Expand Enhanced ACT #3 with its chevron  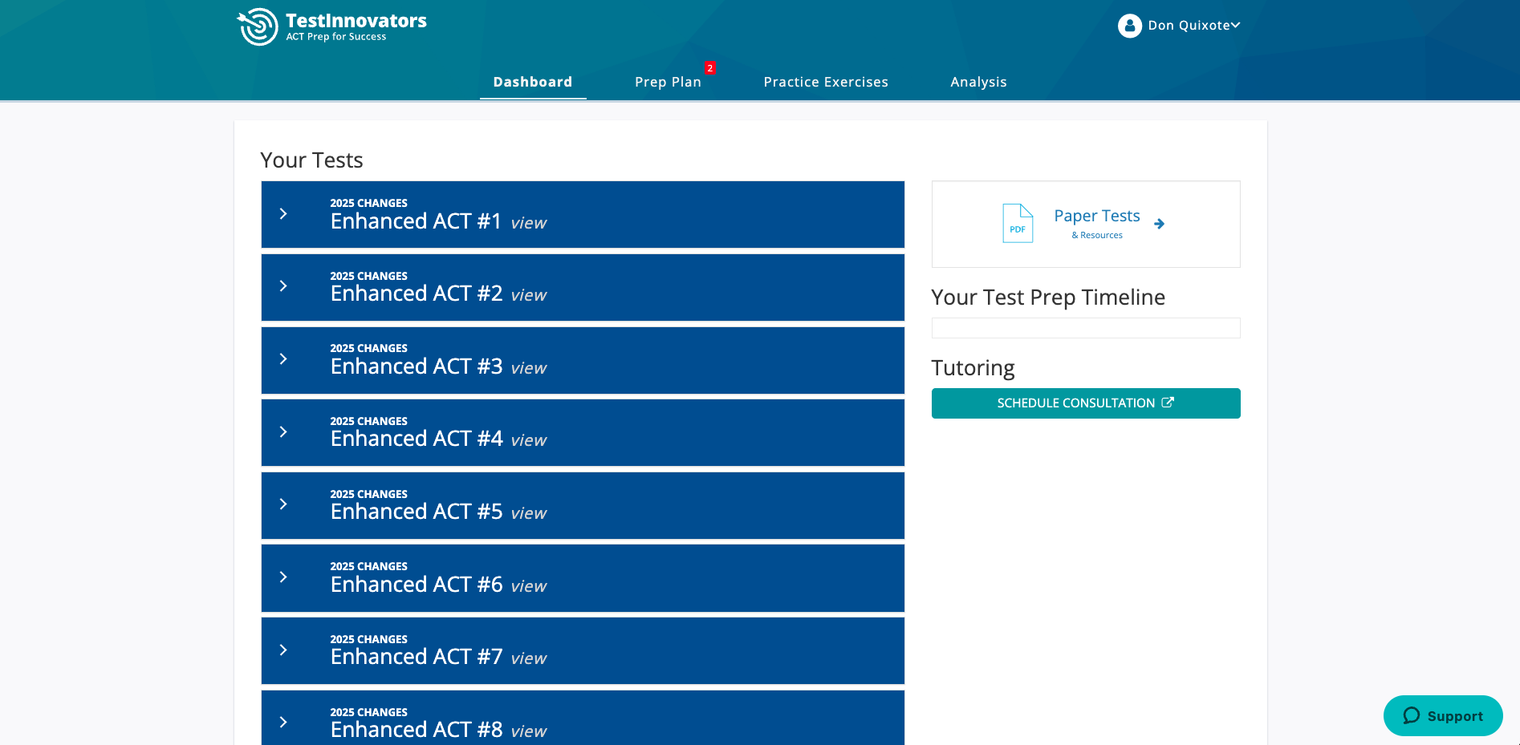283,359
